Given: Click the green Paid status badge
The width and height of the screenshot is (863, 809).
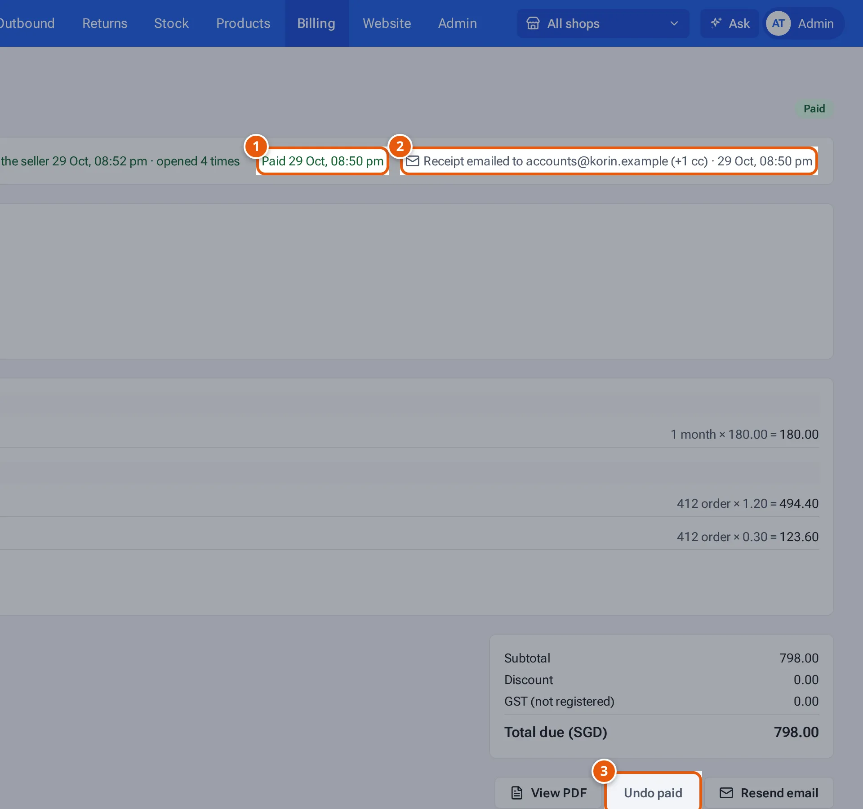Looking at the screenshot, I should (x=814, y=109).
